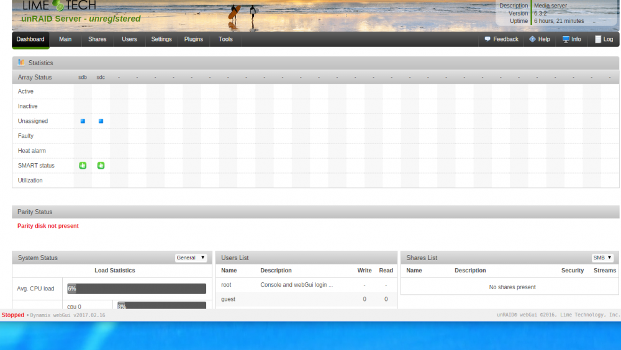Click the Stopped array status text
This screenshot has width=621, height=350.
point(12,315)
